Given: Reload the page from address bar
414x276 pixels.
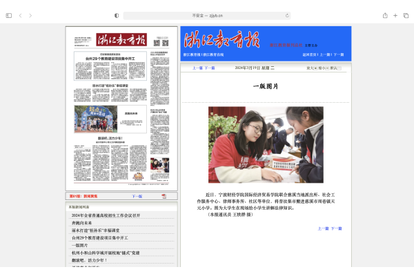Looking at the screenshot, I should coord(287,15).
